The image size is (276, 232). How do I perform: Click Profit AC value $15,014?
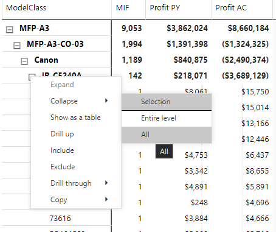(x=255, y=107)
